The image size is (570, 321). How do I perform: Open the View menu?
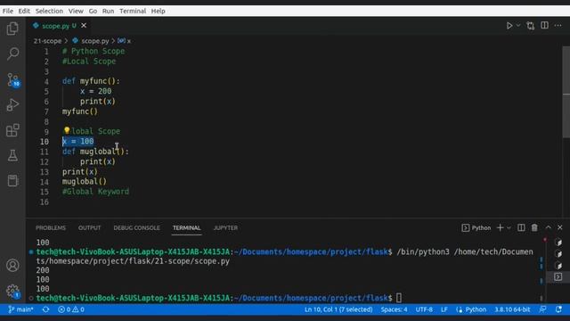tap(76, 11)
